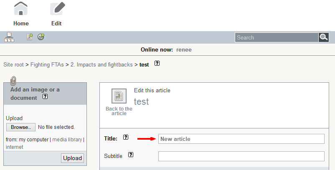This screenshot has height=170, width=335.
Task: Open help icon beside Title label
Action: pyautogui.click(x=126, y=138)
